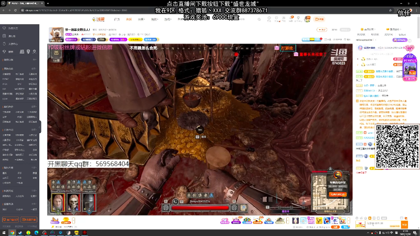Viewport: 420px width, 236px height.
Task: Click the blue backpack button below gifts
Action: pos(345,227)
